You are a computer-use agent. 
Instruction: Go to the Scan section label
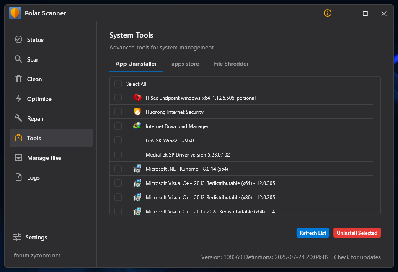(33, 59)
